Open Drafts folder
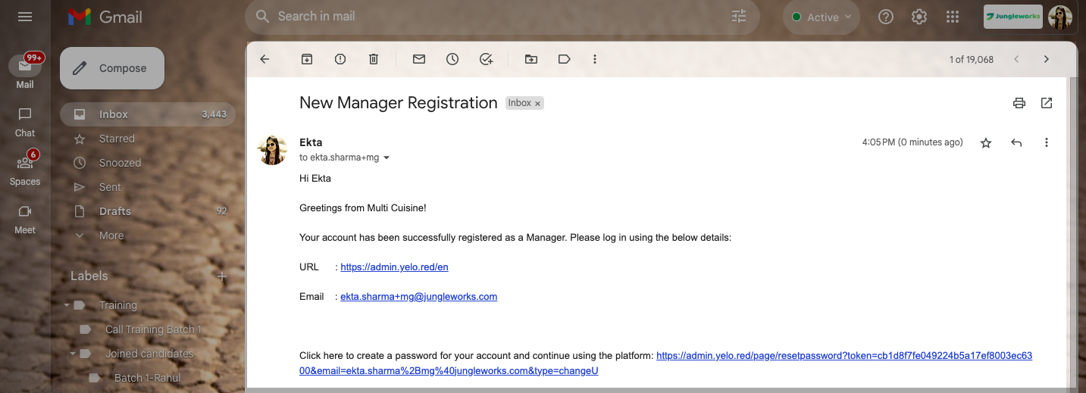Screen dimensions: 1086x393 [148, 211]
